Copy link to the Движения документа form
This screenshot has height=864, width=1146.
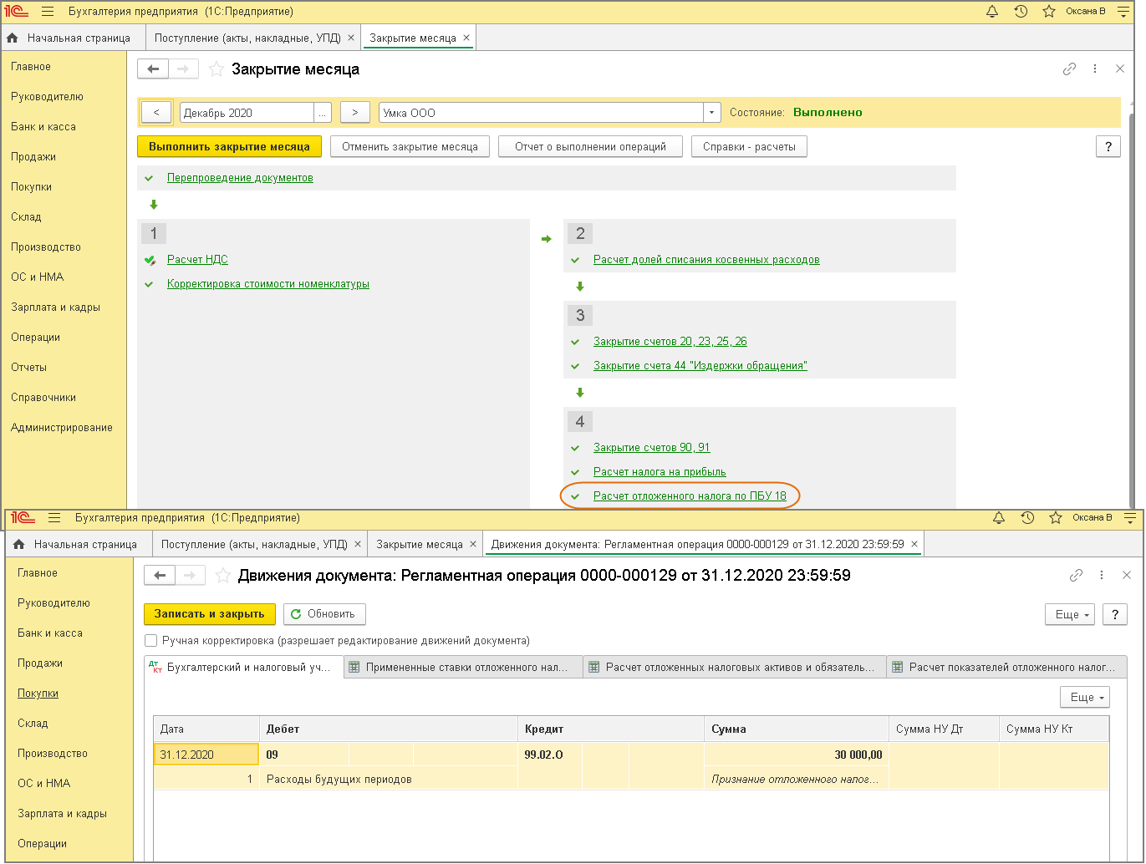[1076, 575]
